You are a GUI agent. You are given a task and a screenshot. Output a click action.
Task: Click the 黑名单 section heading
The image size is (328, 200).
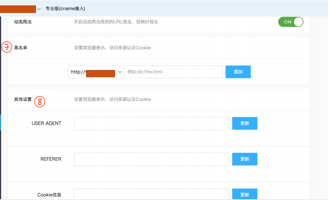pos(21,48)
